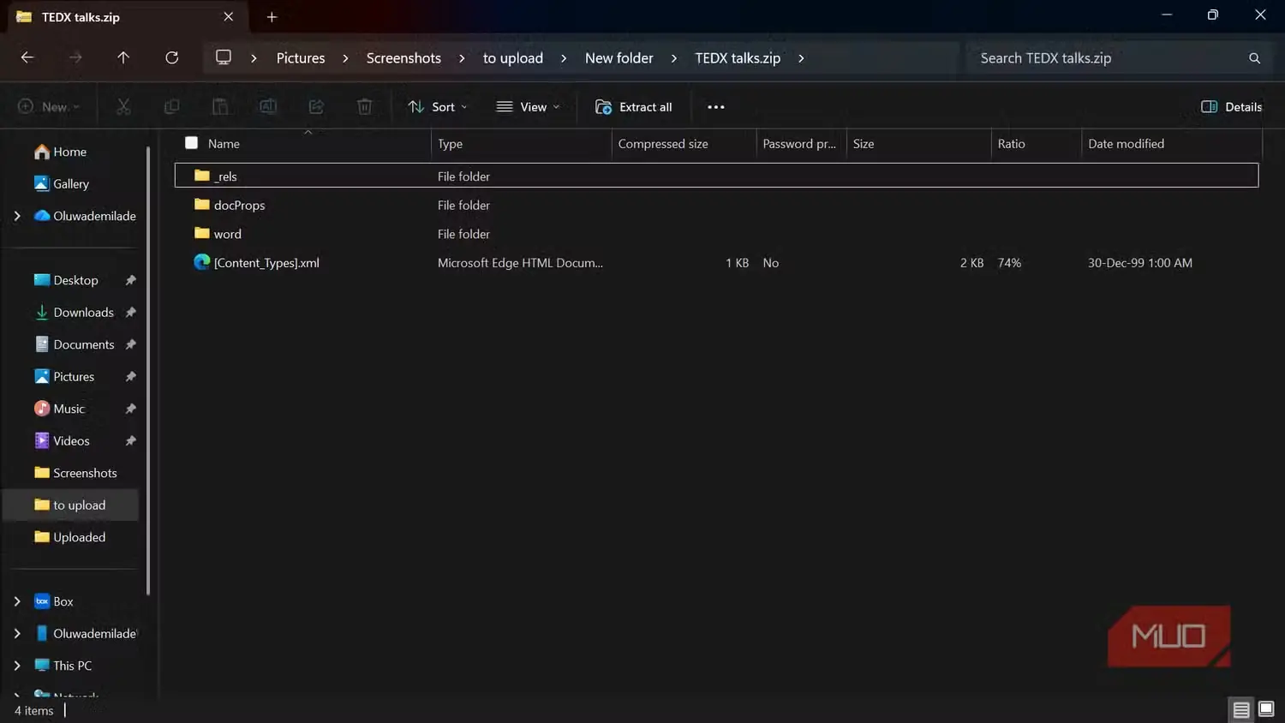Click the Delete trash icon
Screen dimensions: 1285x723
click(x=364, y=106)
